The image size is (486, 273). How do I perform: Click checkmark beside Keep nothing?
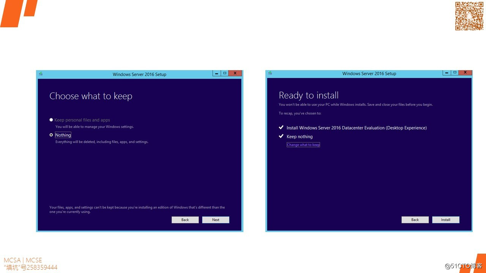pyautogui.click(x=281, y=136)
